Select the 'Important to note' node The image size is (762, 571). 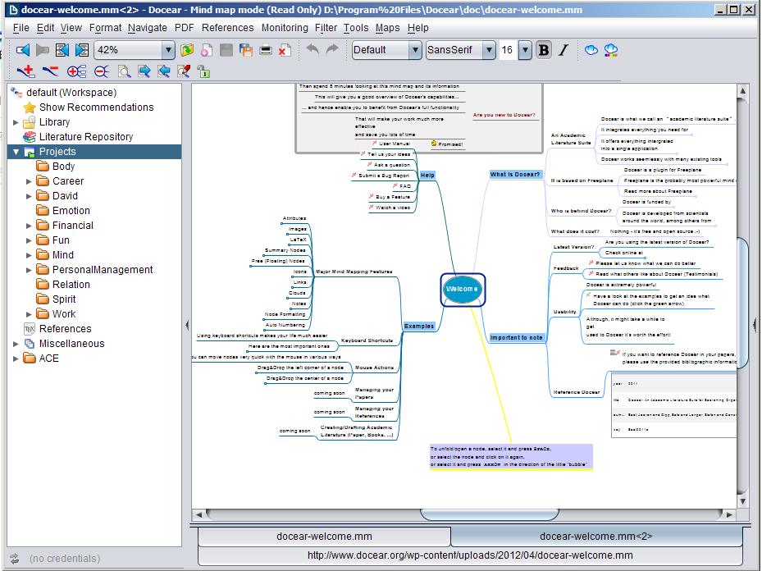516,337
